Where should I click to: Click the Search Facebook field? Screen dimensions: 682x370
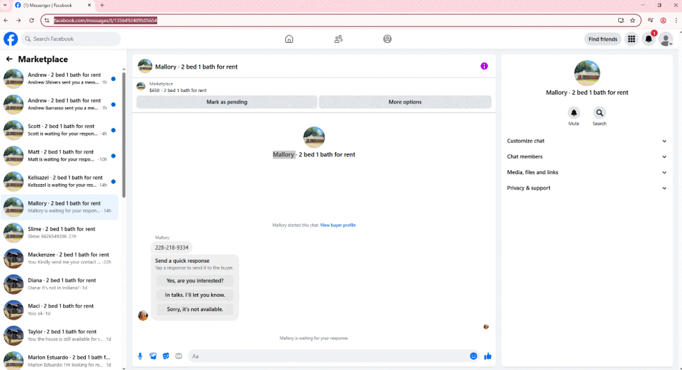[x=71, y=39]
